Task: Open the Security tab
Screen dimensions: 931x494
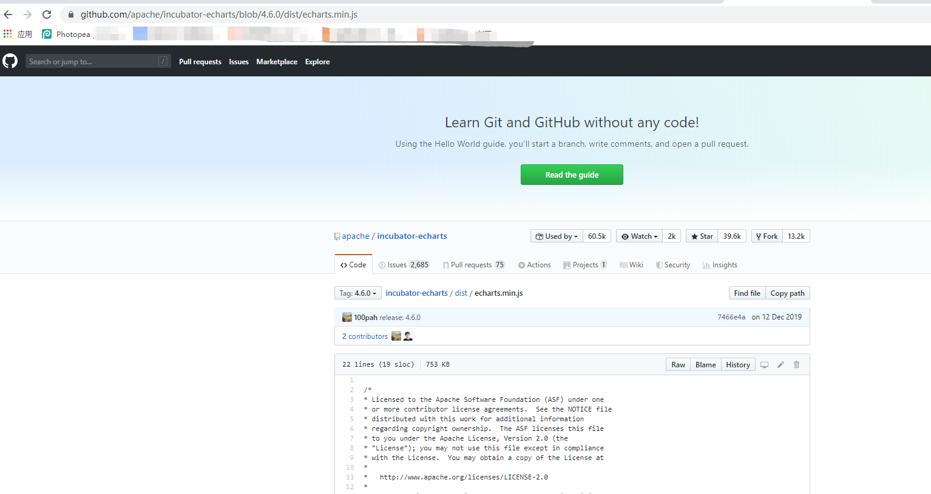Action: tap(672, 265)
